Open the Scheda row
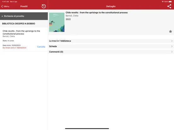 click(x=111, y=46)
